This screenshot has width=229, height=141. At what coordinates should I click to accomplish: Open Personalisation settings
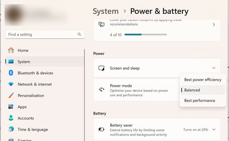point(45,95)
